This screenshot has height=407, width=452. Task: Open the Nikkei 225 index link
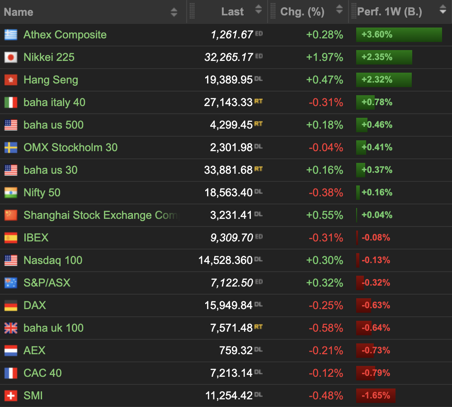click(x=49, y=57)
